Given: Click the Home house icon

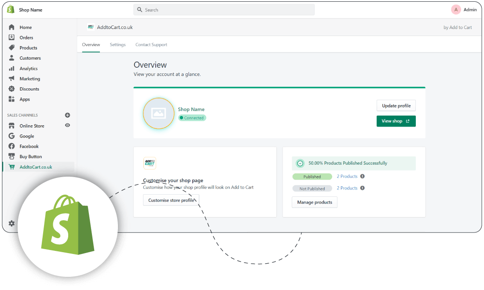Looking at the screenshot, I should [x=11, y=27].
